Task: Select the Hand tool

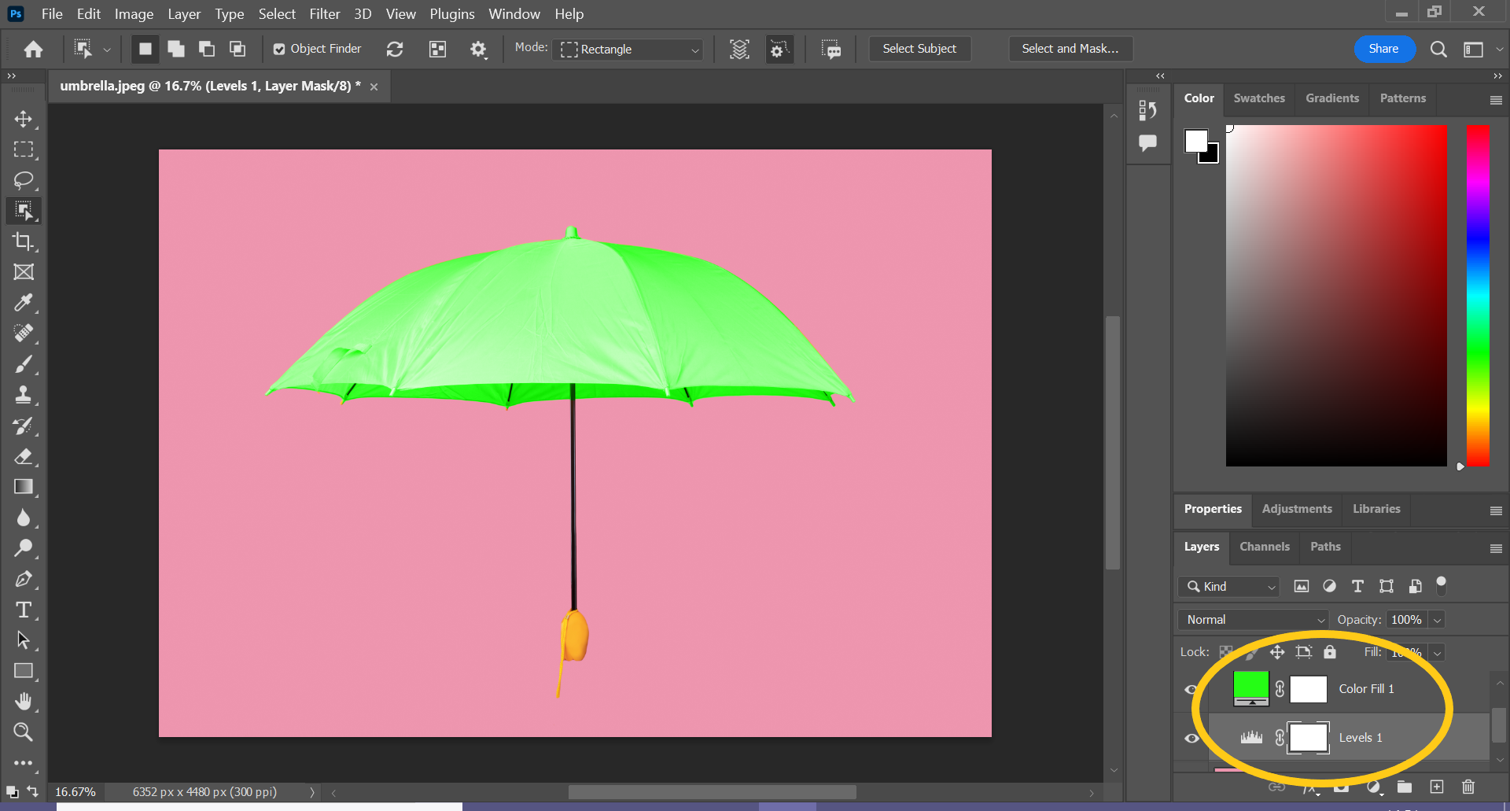Action: [24, 702]
